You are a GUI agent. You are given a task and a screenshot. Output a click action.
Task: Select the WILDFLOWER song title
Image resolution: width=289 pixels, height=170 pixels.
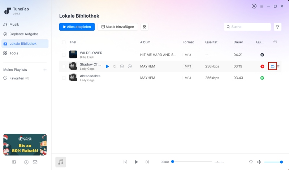(91, 53)
